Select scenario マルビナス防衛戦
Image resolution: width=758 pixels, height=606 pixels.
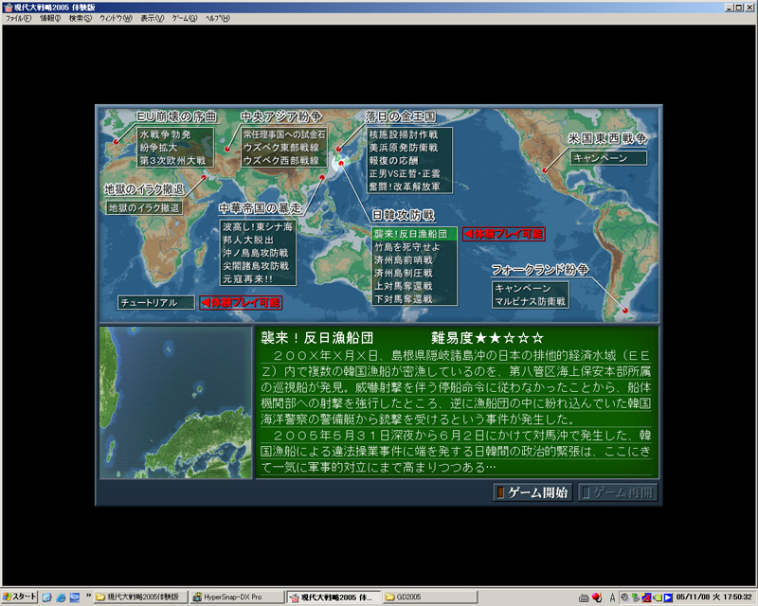click(531, 301)
